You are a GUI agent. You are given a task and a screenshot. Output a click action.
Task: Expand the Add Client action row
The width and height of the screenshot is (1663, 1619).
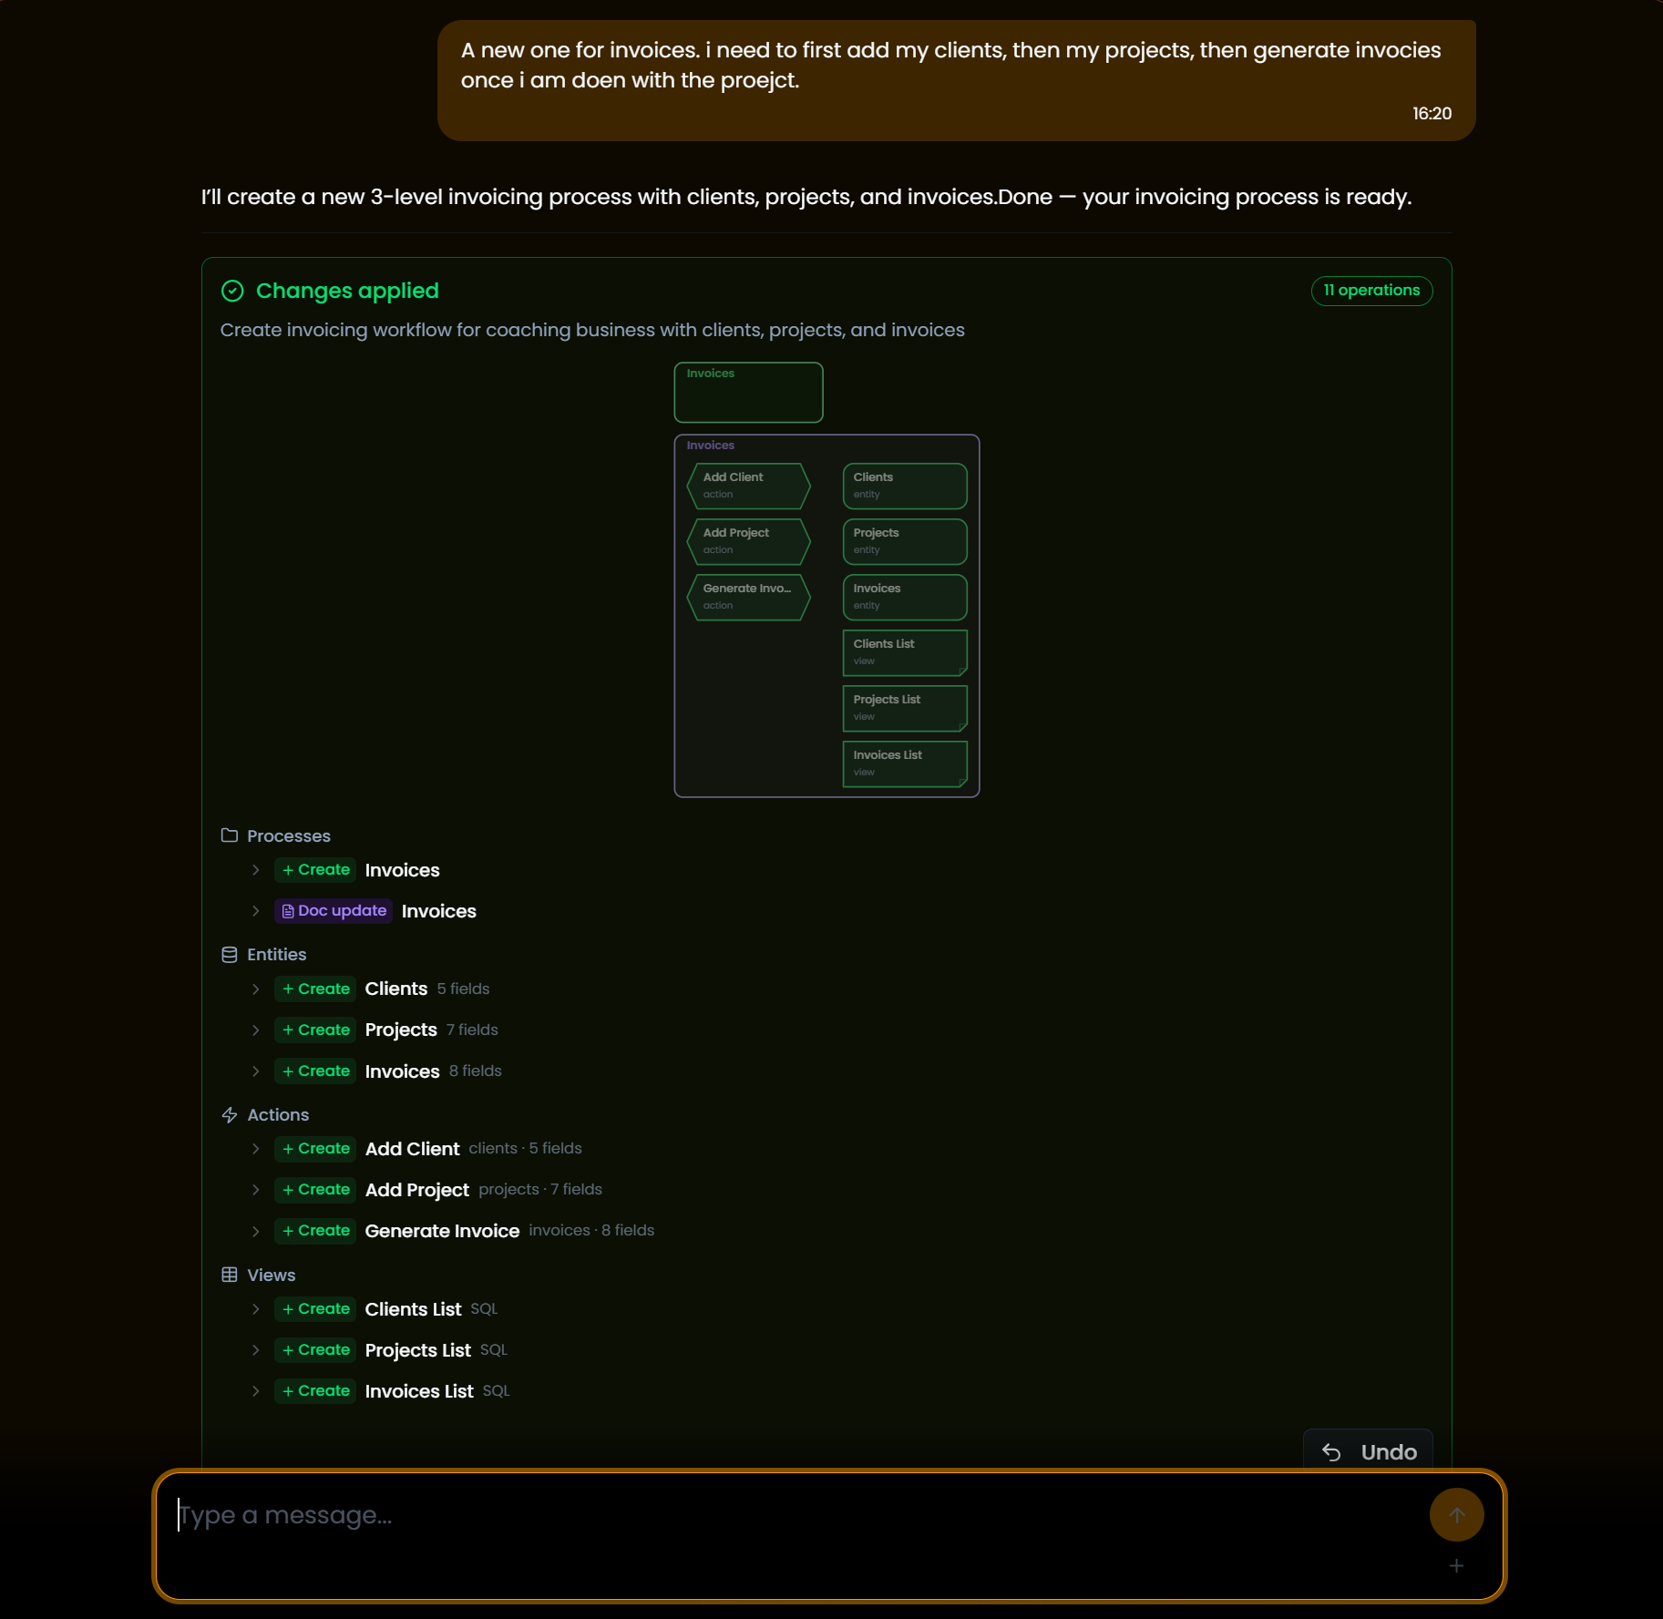[255, 1149]
